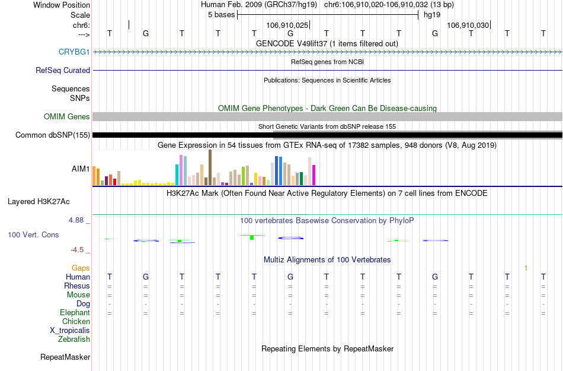Click the violet GTEx expression bar
This screenshot has width=563, height=371.
click(x=181, y=170)
